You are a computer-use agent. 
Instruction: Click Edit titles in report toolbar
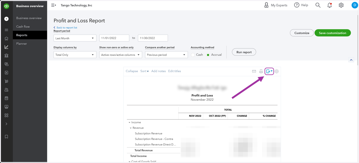[x=174, y=71]
